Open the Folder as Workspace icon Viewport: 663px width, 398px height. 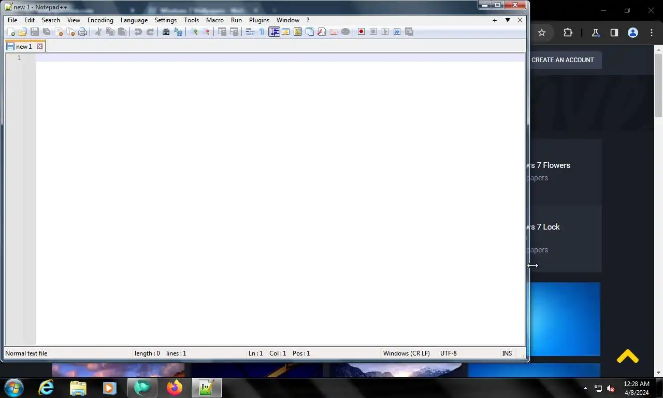pyautogui.click(x=334, y=32)
